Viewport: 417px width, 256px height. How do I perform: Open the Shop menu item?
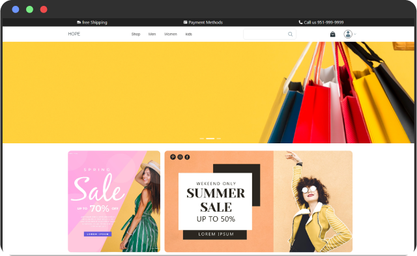[x=136, y=34]
